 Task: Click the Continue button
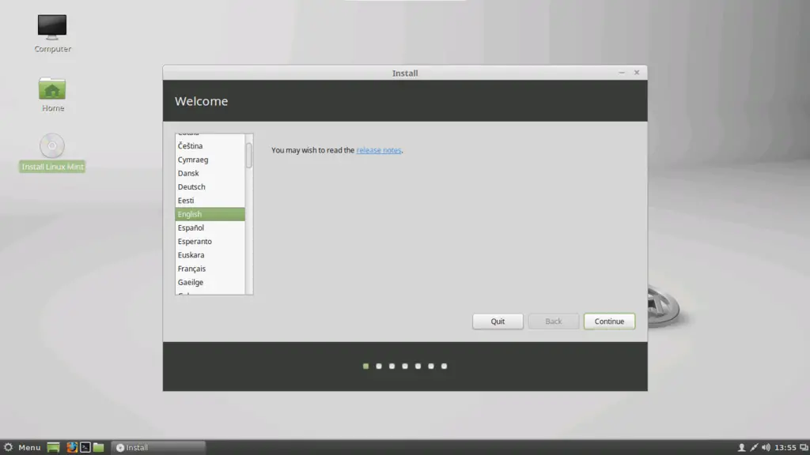pos(609,322)
